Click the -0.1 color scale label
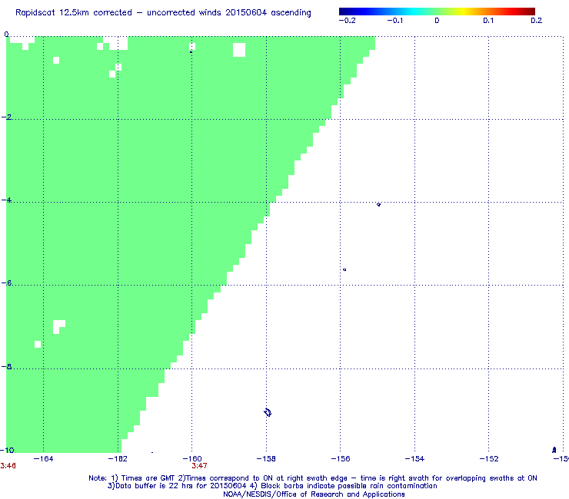Image resolution: width=569 pixels, height=499 pixels. (394, 21)
